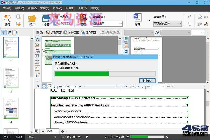Viewport: 210px width, 140px height.
Task: Switch pages panel to thumbnail view
Action: coord(4,32)
